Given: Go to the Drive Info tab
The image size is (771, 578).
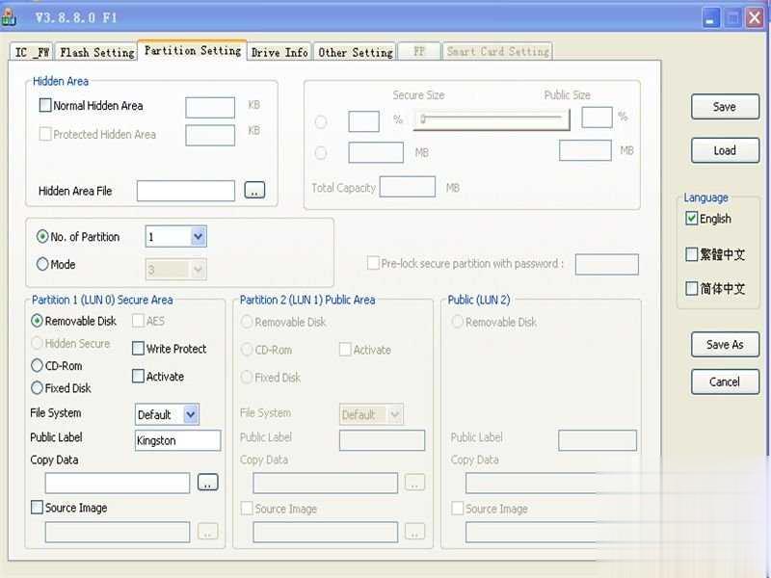Looking at the screenshot, I should click(x=279, y=52).
